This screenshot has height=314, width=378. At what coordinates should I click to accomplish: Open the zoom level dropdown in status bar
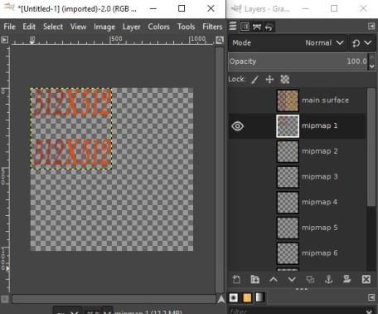coord(99,312)
